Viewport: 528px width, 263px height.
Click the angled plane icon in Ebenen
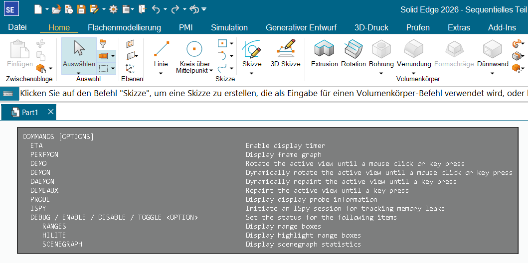coord(130,56)
